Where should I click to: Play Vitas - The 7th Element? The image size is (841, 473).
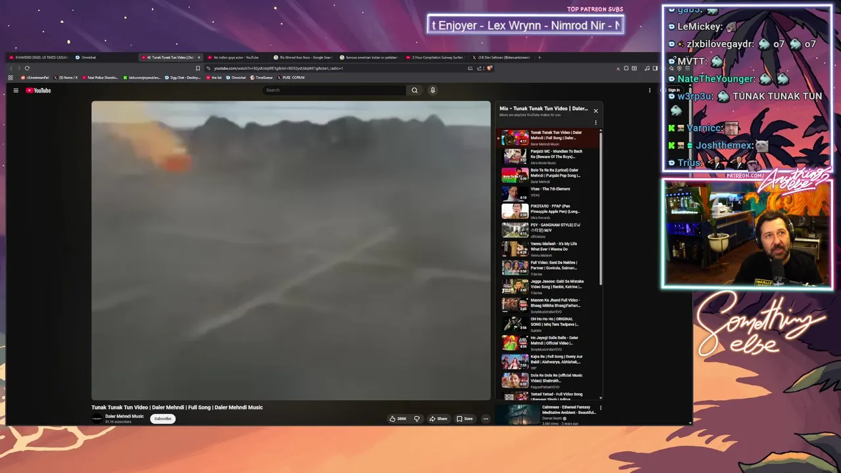(x=549, y=194)
